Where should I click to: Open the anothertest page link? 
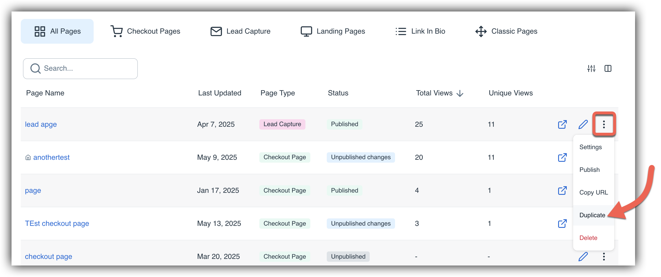coord(51,157)
